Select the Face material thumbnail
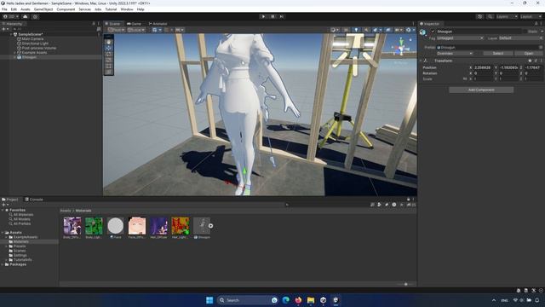This screenshot has height=307, width=545. pos(116,226)
